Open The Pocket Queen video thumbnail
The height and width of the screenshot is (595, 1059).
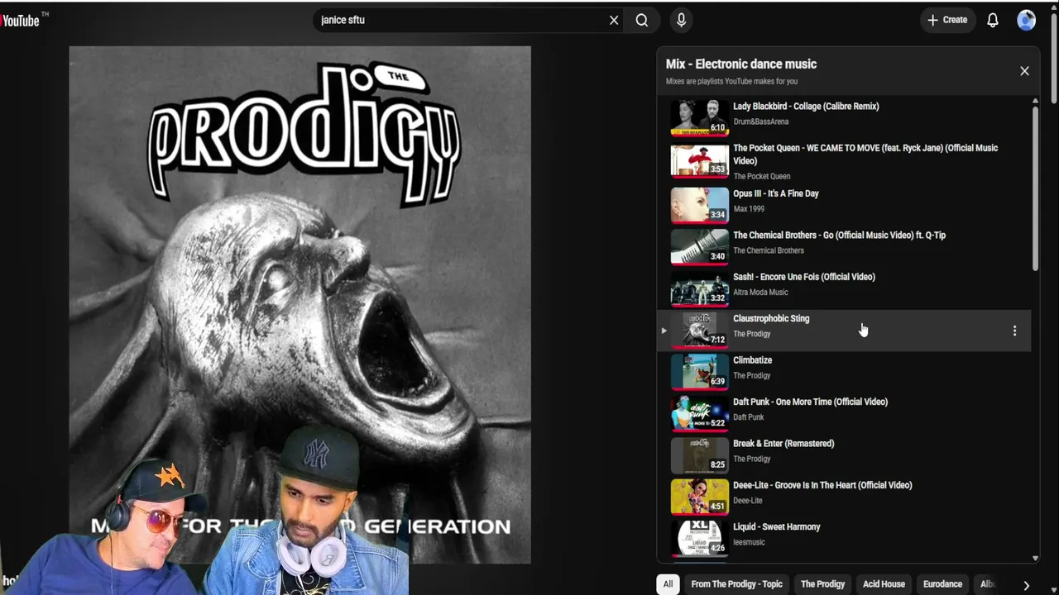click(x=699, y=161)
